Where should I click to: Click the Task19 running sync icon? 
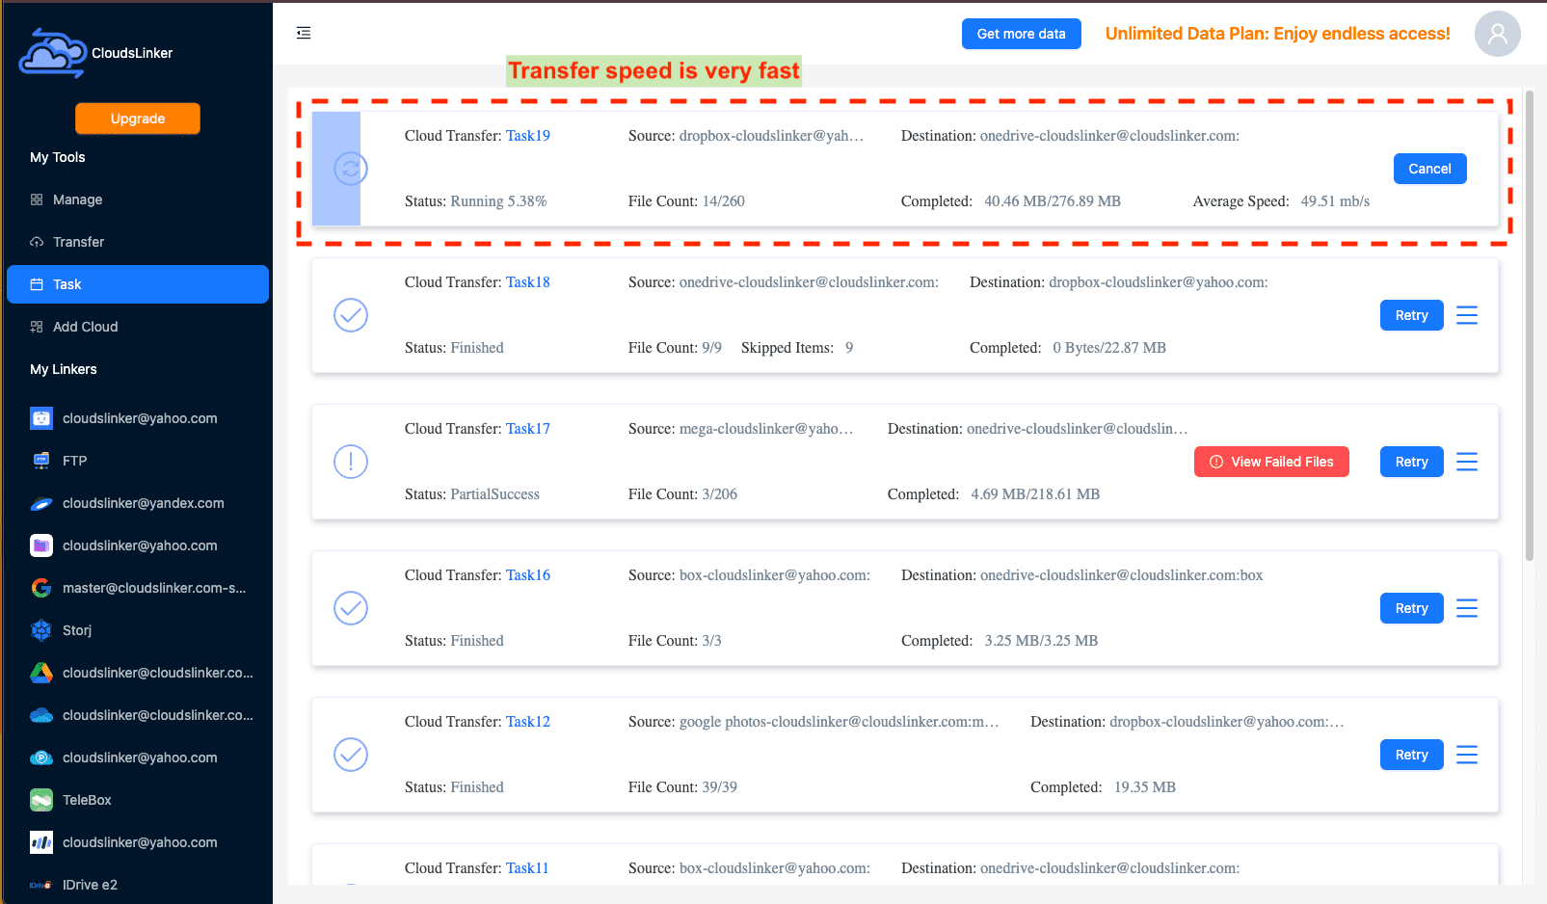pos(351,169)
